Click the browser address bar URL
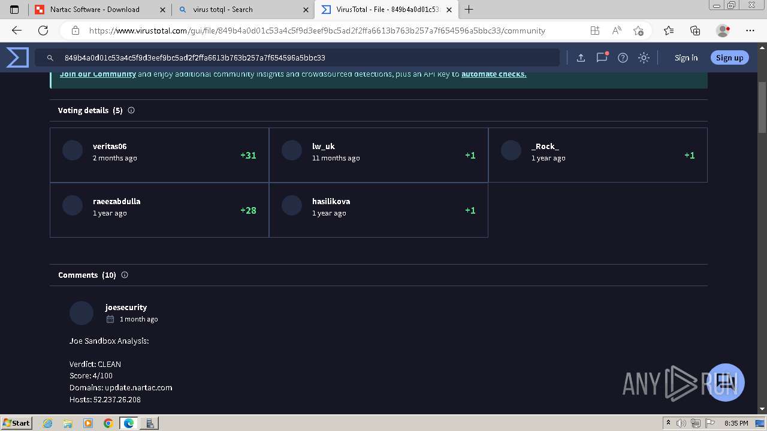The height and width of the screenshot is (431, 767). pos(317,31)
